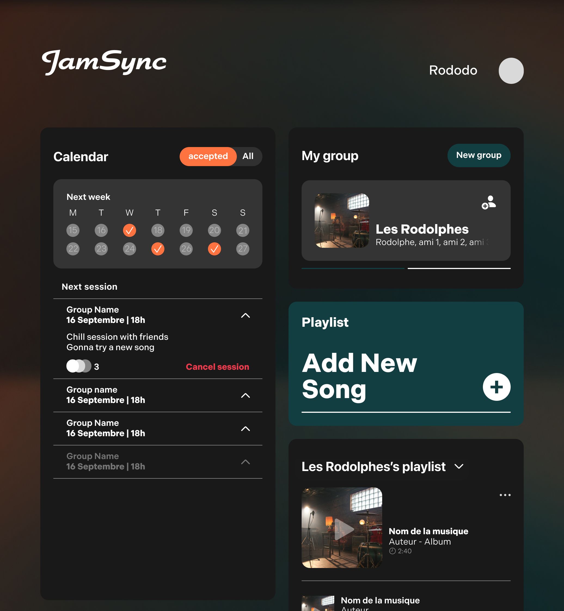The image size is (564, 611).
Task: Click the New group button
Action: [479, 155]
